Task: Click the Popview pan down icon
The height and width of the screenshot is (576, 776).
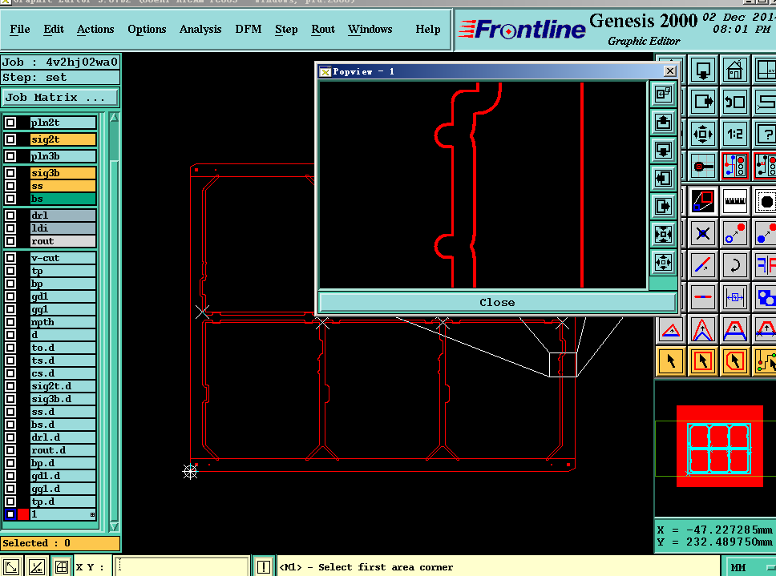Action: point(663,150)
